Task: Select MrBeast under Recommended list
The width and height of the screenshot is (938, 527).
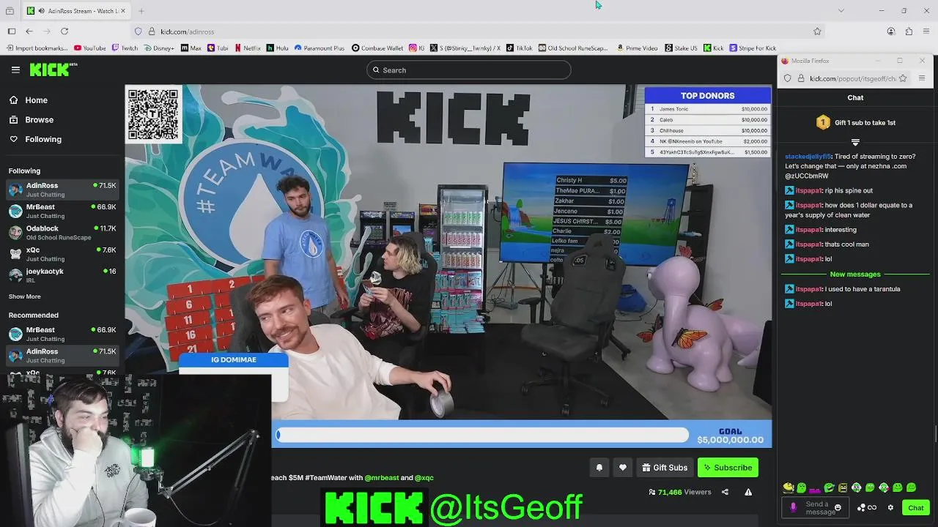Action: [x=62, y=334]
